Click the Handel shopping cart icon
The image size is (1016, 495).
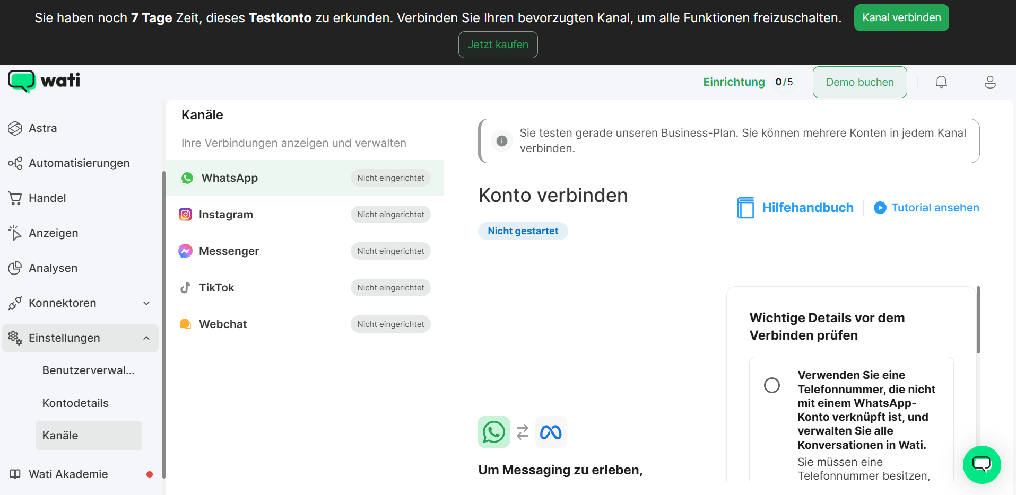pos(15,198)
